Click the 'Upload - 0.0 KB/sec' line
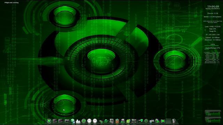Screen dimensions: 223x125 (x=213, y=37)
